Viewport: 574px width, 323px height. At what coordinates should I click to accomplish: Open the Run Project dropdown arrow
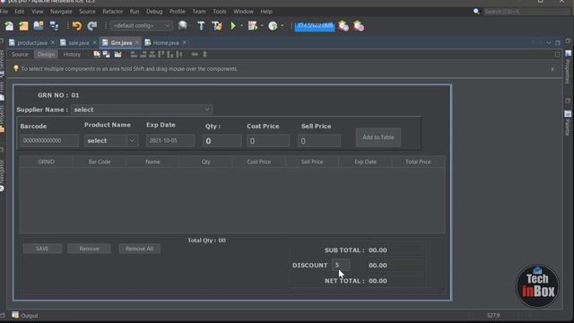pyautogui.click(x=241, y=26)
